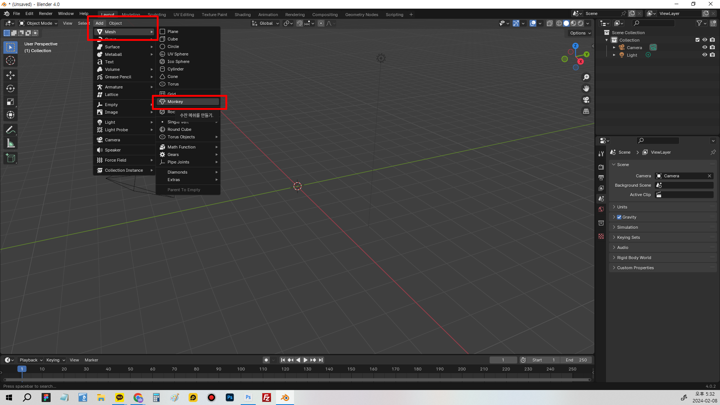Open Blender from the Windows taskbar
720x405 pixels.
[x=285, y=397]
